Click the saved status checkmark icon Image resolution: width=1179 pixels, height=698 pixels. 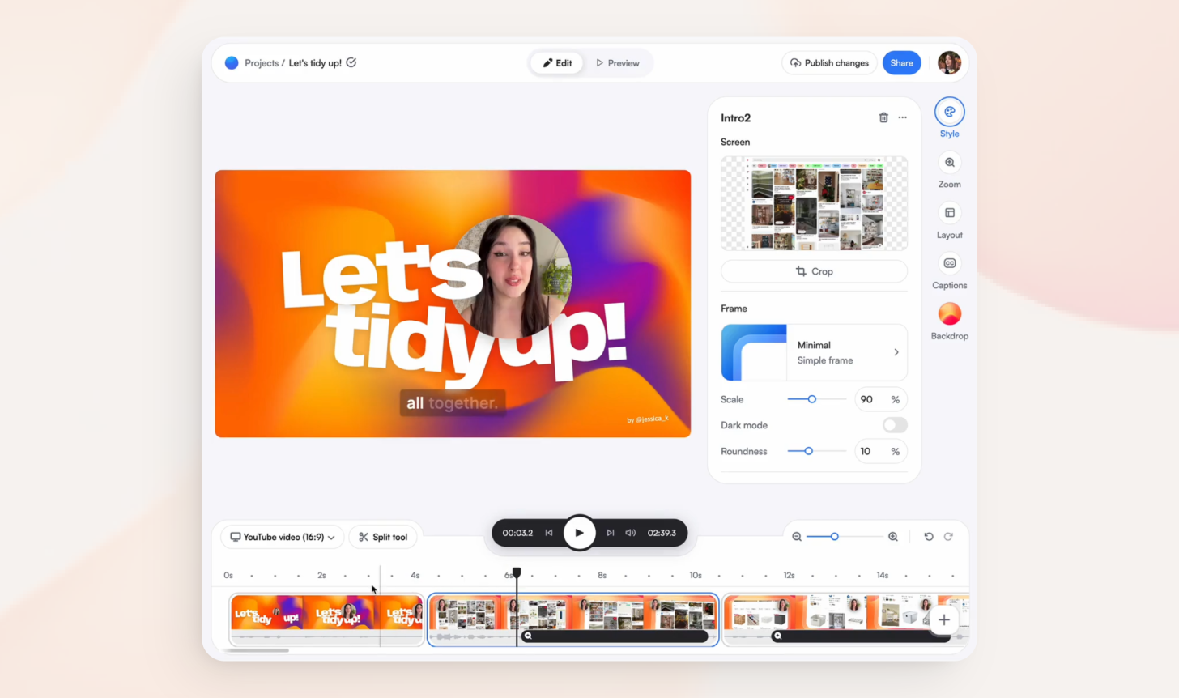(351, 62)
